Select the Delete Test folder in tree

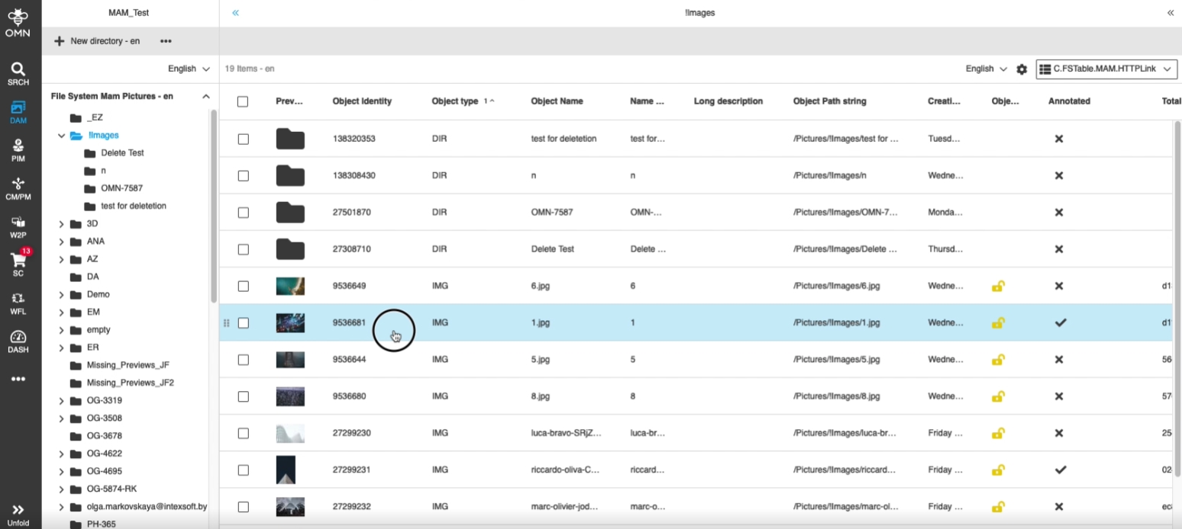point(122,153)
